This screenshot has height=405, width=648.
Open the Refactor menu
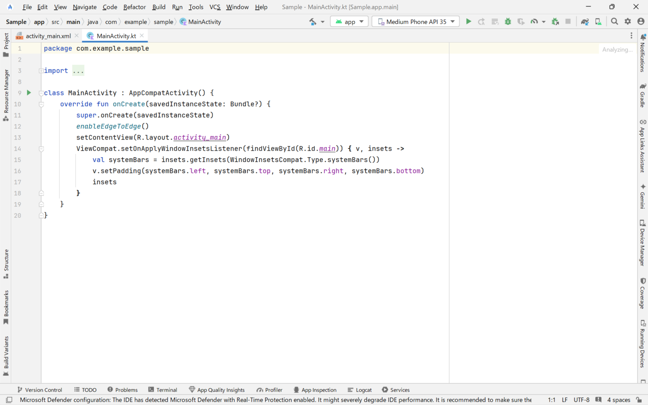click(x=134, y=7)
